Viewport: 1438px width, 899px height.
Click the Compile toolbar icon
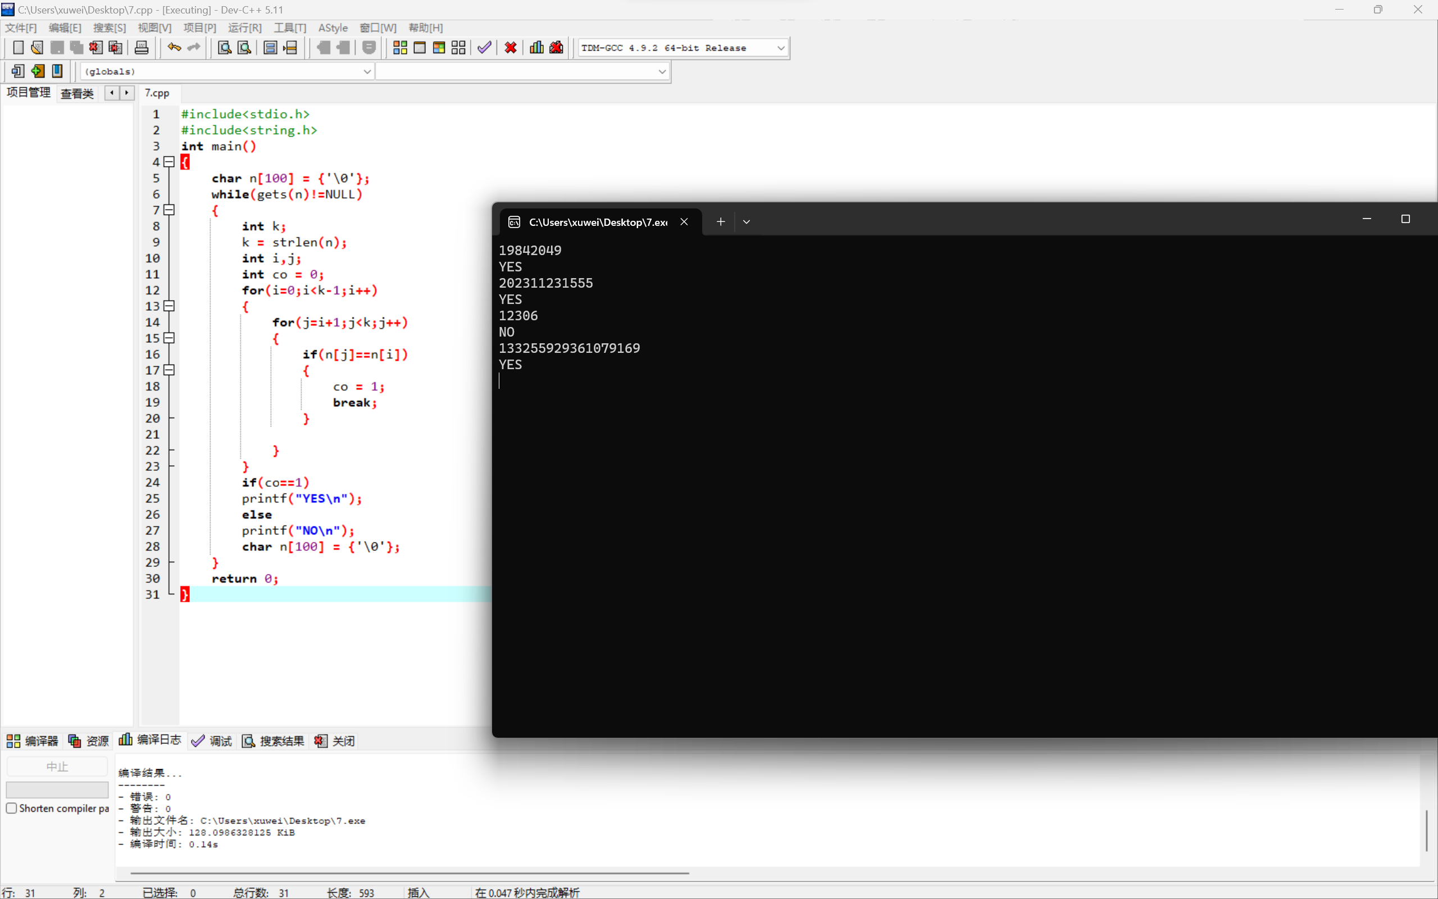coord(400,48)
